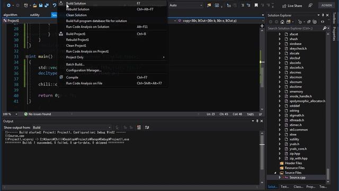Select Rebuild Solution menu entry
The height and width of the screenshot is (191, 339).
click(x=112, y=10)
